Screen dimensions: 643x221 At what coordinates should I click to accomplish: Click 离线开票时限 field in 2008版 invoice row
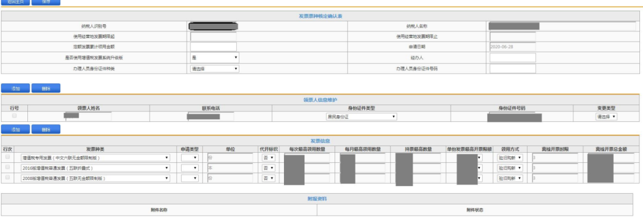(x=555, y=178)
